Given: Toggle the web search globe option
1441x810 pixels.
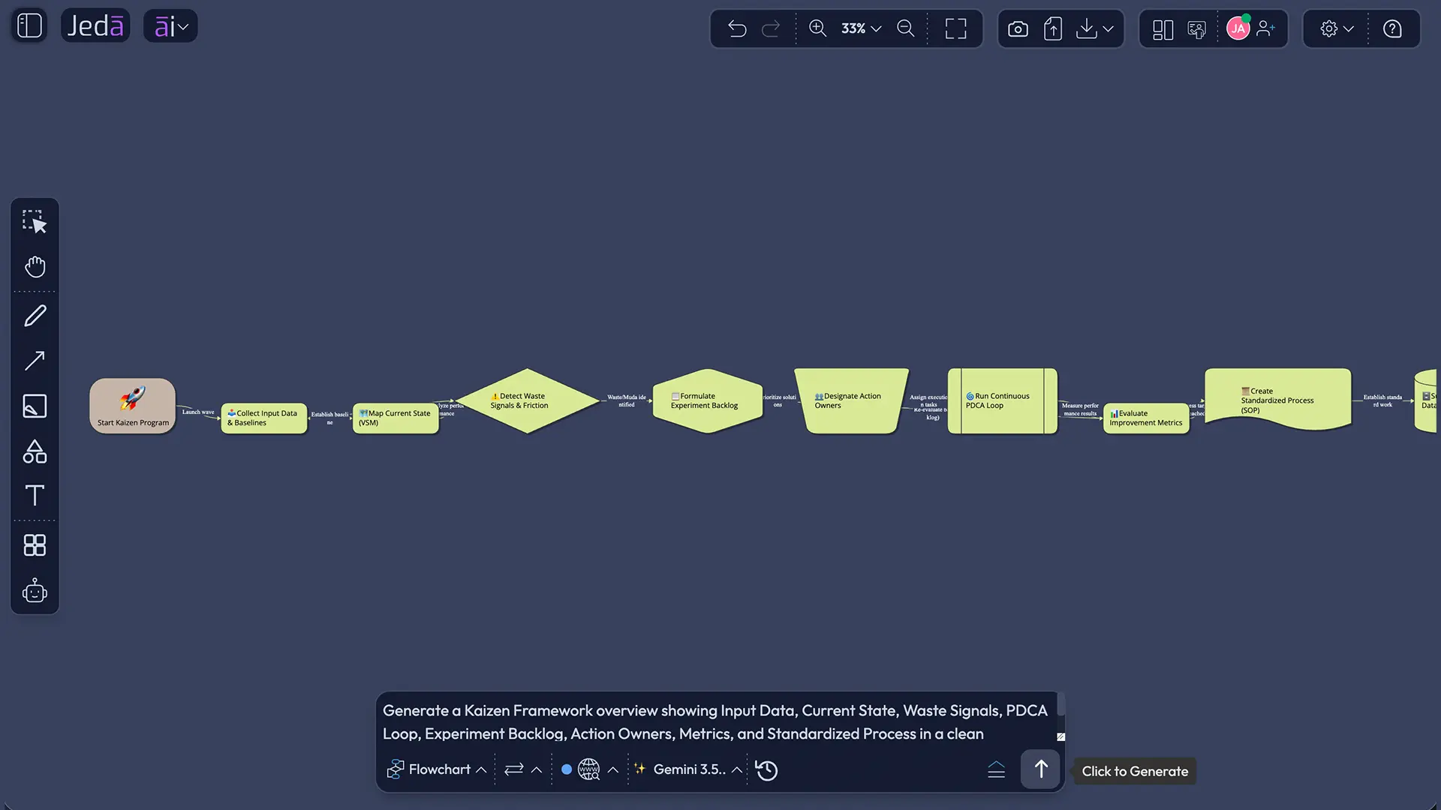Looking at the screenshot, I should point(589,769).
